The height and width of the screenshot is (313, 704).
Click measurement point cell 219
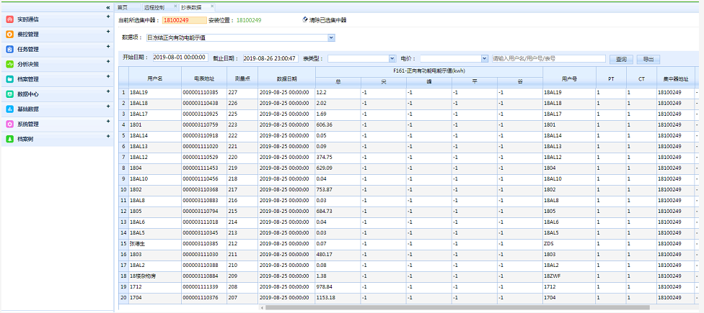(242, 168)
